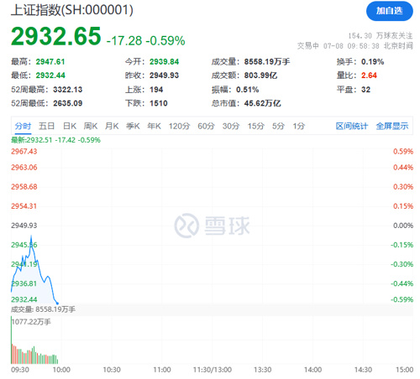The width and height of the screenshot is (420, 379).
Task: Click the 最新:2932.51 chart readout
Action: pyautogui.click(x=55, y=140)
